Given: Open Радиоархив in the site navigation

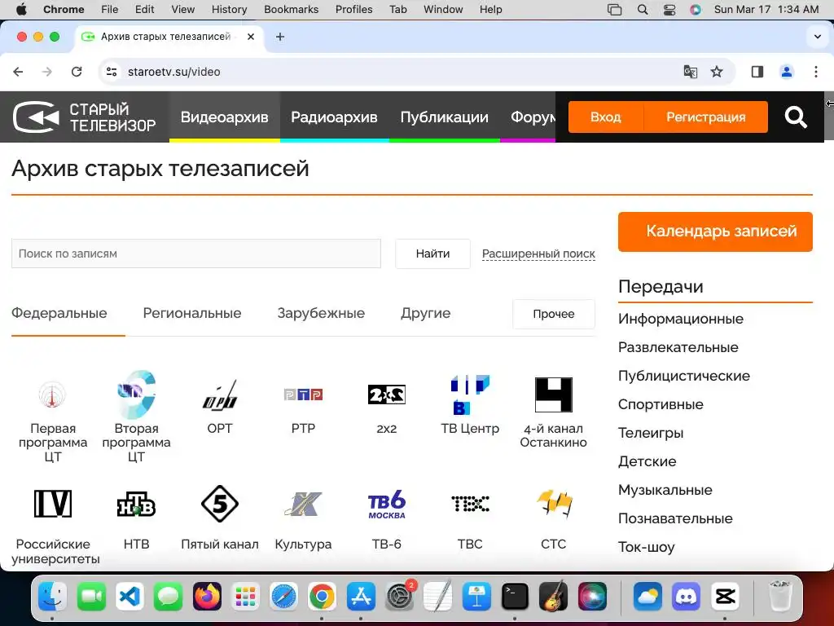Looking at the screenshot, I should 334,117.
